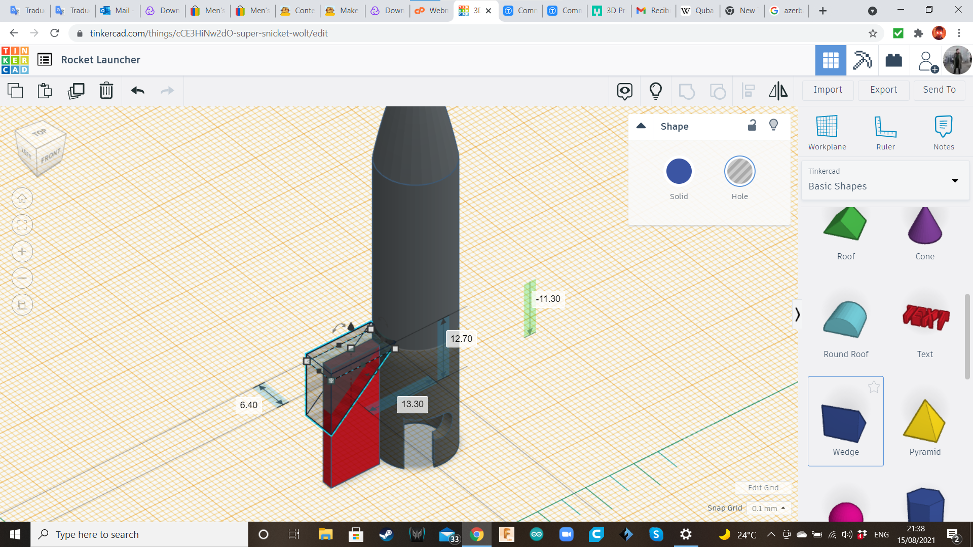Screen dimensions: 973x547
Task: Collapse the Shape inspector panel
Action: (x=641, y=126)
